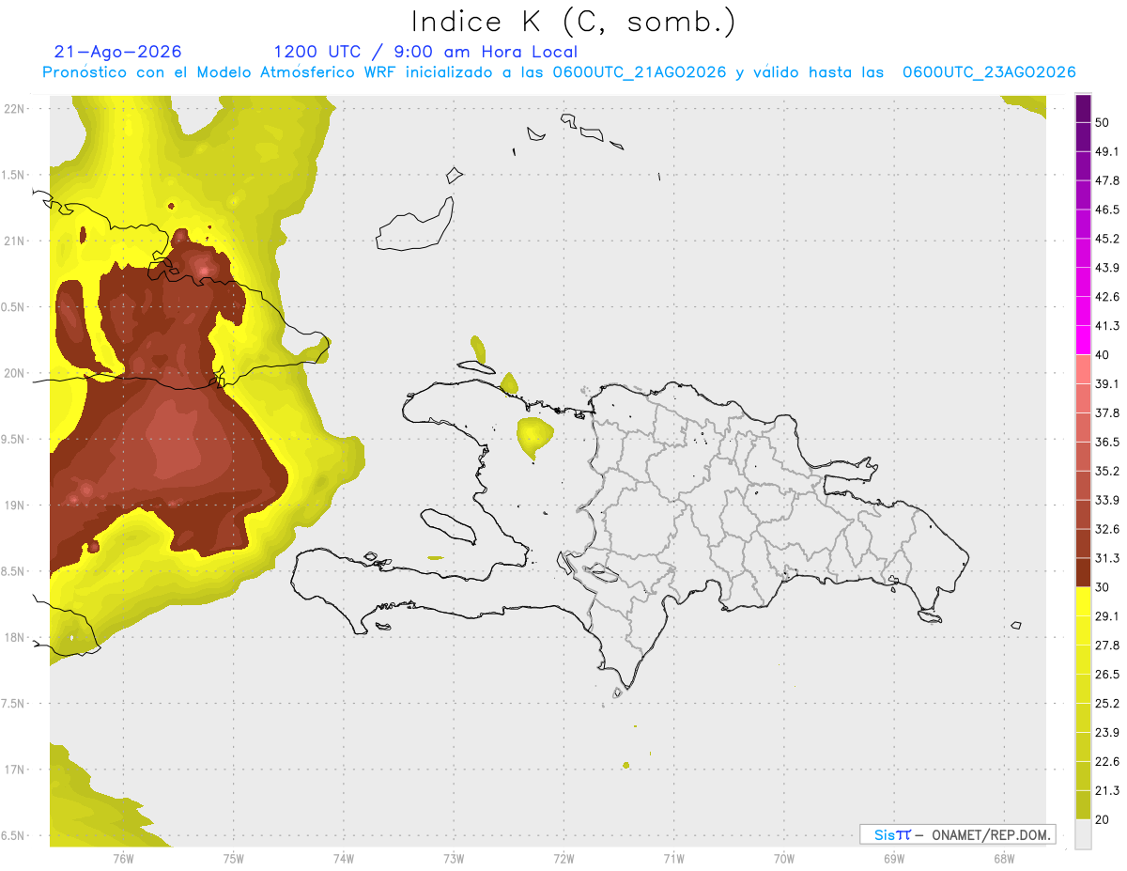Click the legend color band between 40 and 41.3
Screen dimensions: 1127x871
1084,340
